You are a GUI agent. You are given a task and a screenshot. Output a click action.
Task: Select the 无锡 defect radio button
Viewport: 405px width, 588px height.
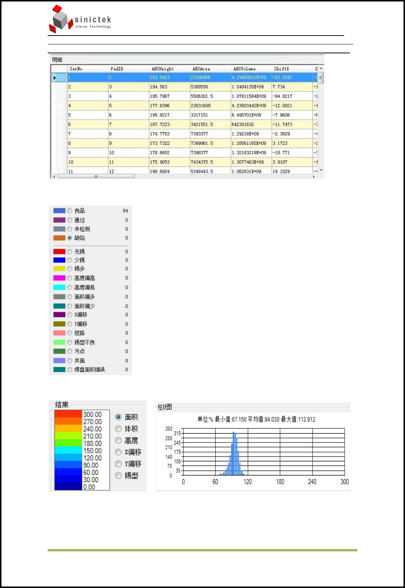70,251
